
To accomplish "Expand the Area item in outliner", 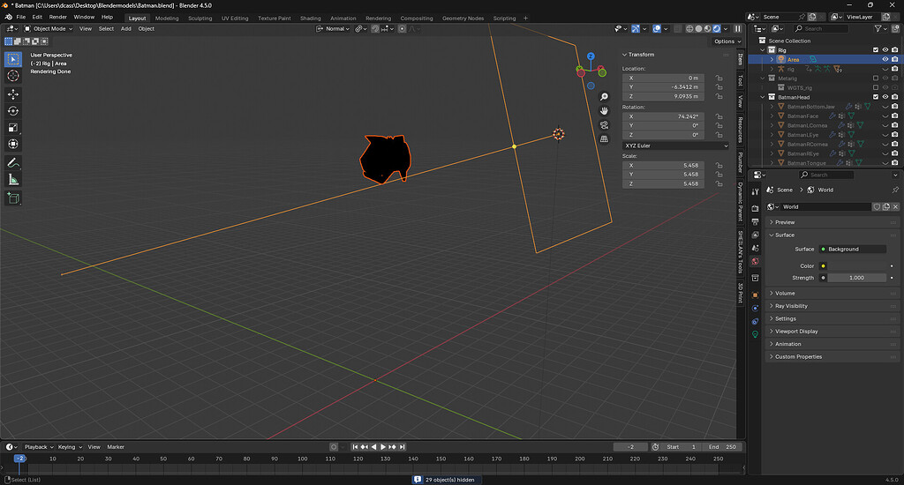I will (772, 59).
